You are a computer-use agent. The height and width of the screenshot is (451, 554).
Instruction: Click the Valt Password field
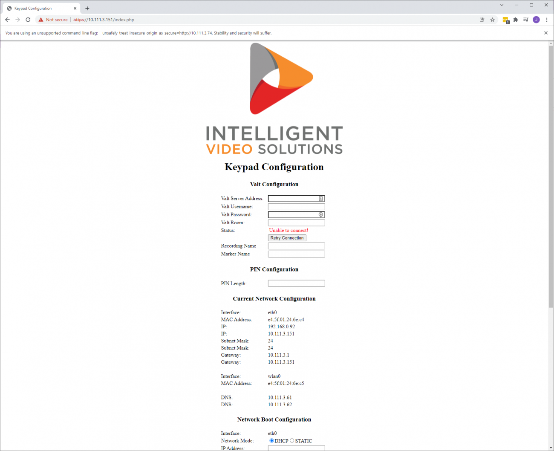(x=296, y=215)
